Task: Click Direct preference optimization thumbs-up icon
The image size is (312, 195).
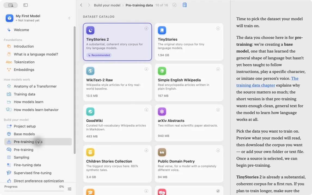Action: click(9, 181)
